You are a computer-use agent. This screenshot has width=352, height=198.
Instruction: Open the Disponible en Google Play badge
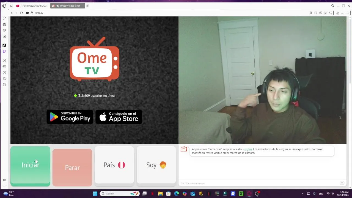click(70, 117)
